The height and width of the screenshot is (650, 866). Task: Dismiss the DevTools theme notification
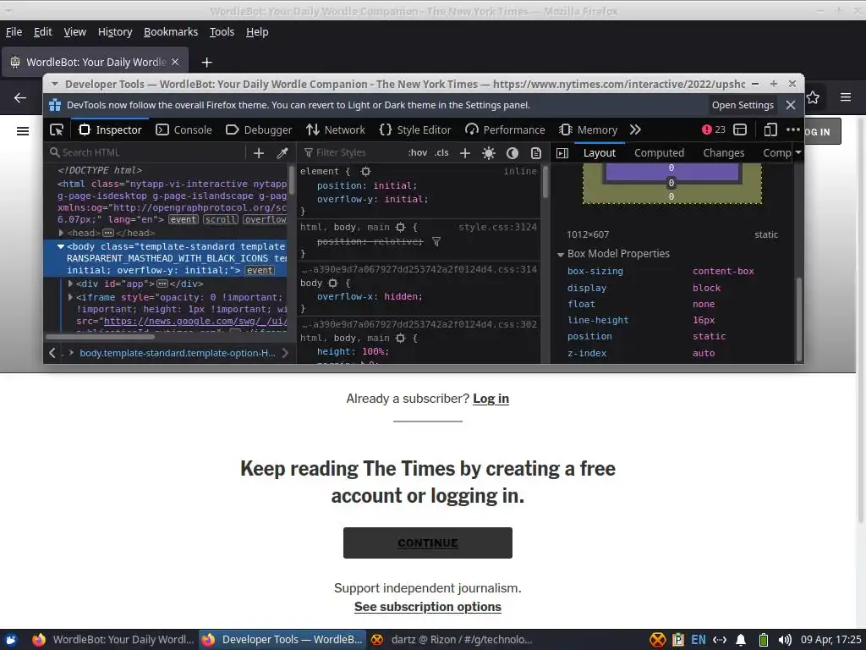[791, 105]
